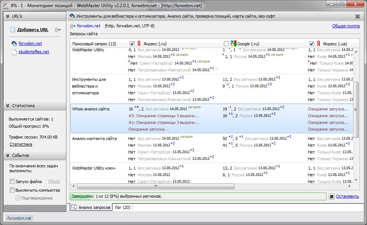The width and height of the screenshot is (367, 225).
Task: Click the forwebm.net site icon in sidebar
Action: click(x=14, y=43)
